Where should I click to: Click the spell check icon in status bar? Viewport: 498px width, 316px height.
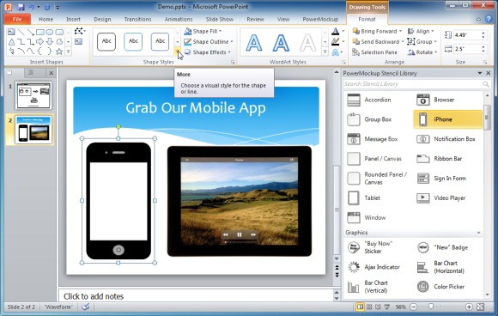(x=86, y=307)
